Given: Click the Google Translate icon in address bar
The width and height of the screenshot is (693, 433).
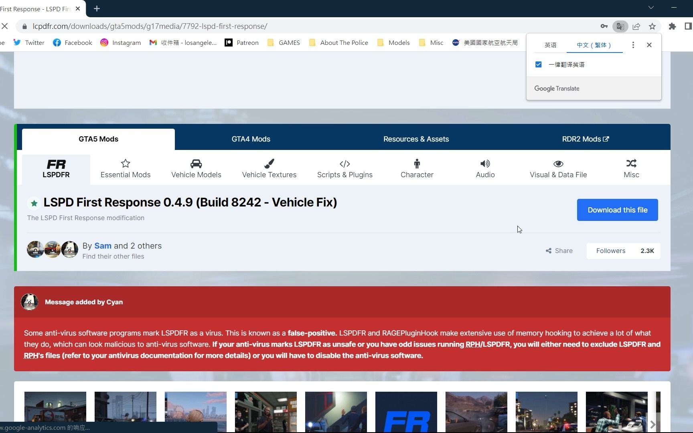Looking at the screenshot, I should pos(620,26).
